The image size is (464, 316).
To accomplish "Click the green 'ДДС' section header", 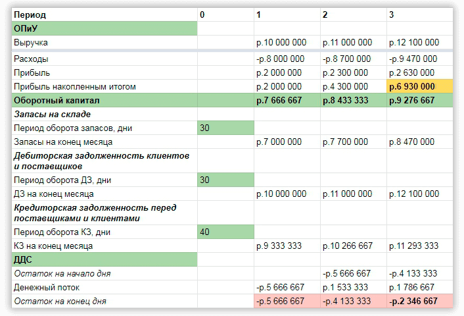I will tap(104, 259).
